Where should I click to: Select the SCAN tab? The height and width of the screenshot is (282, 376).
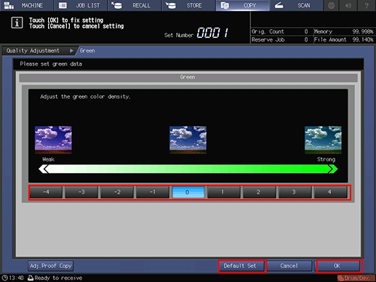[296, 5]
